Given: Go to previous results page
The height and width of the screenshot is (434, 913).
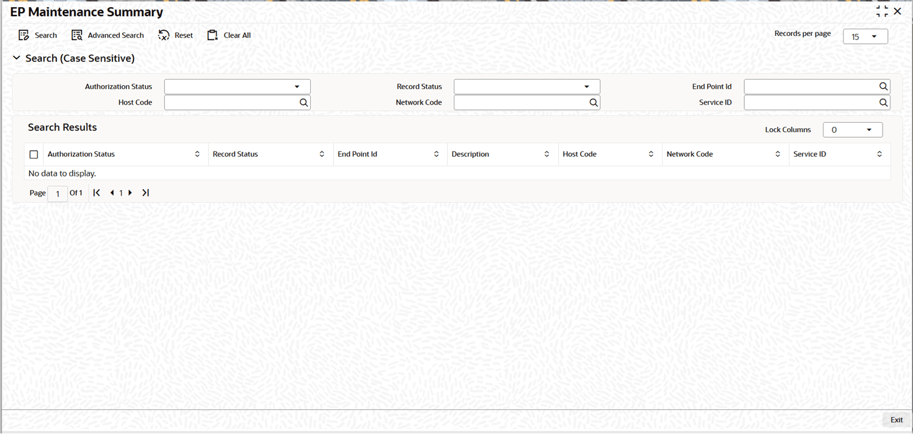Looking at the screenshot, I should 112,193.
